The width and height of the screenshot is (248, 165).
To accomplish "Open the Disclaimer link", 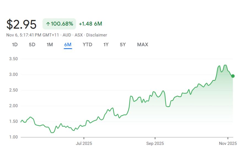I will pos(98,35).
